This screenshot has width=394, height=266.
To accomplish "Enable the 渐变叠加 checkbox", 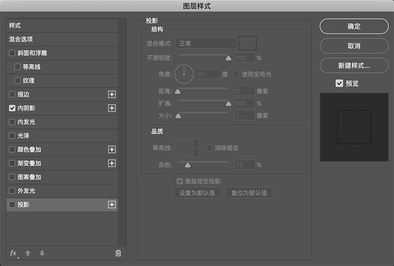I will [12, 163].
